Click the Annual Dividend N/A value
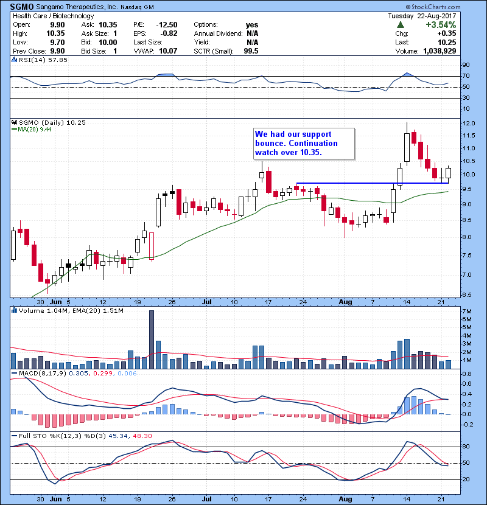Viewport: 487px width, 505px height. coord(253,33)
